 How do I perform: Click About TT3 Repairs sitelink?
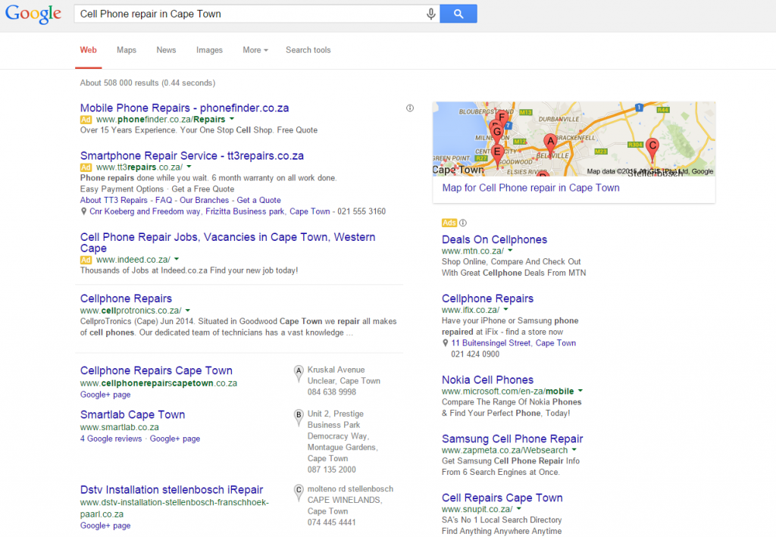(114, 200)
